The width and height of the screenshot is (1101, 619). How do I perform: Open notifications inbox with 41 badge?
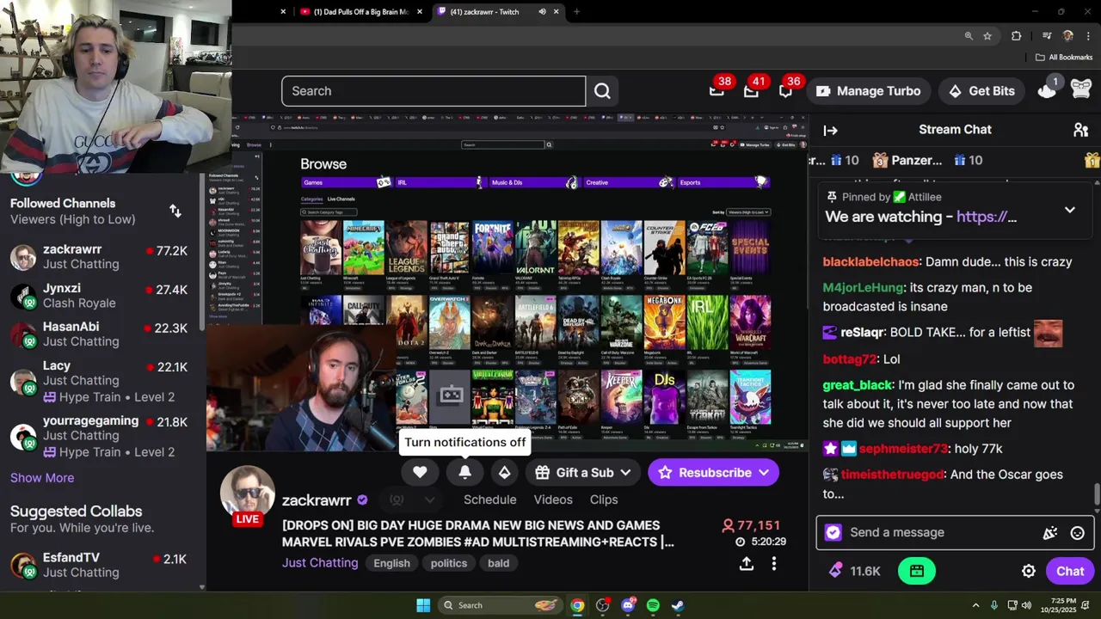point(751,90)
